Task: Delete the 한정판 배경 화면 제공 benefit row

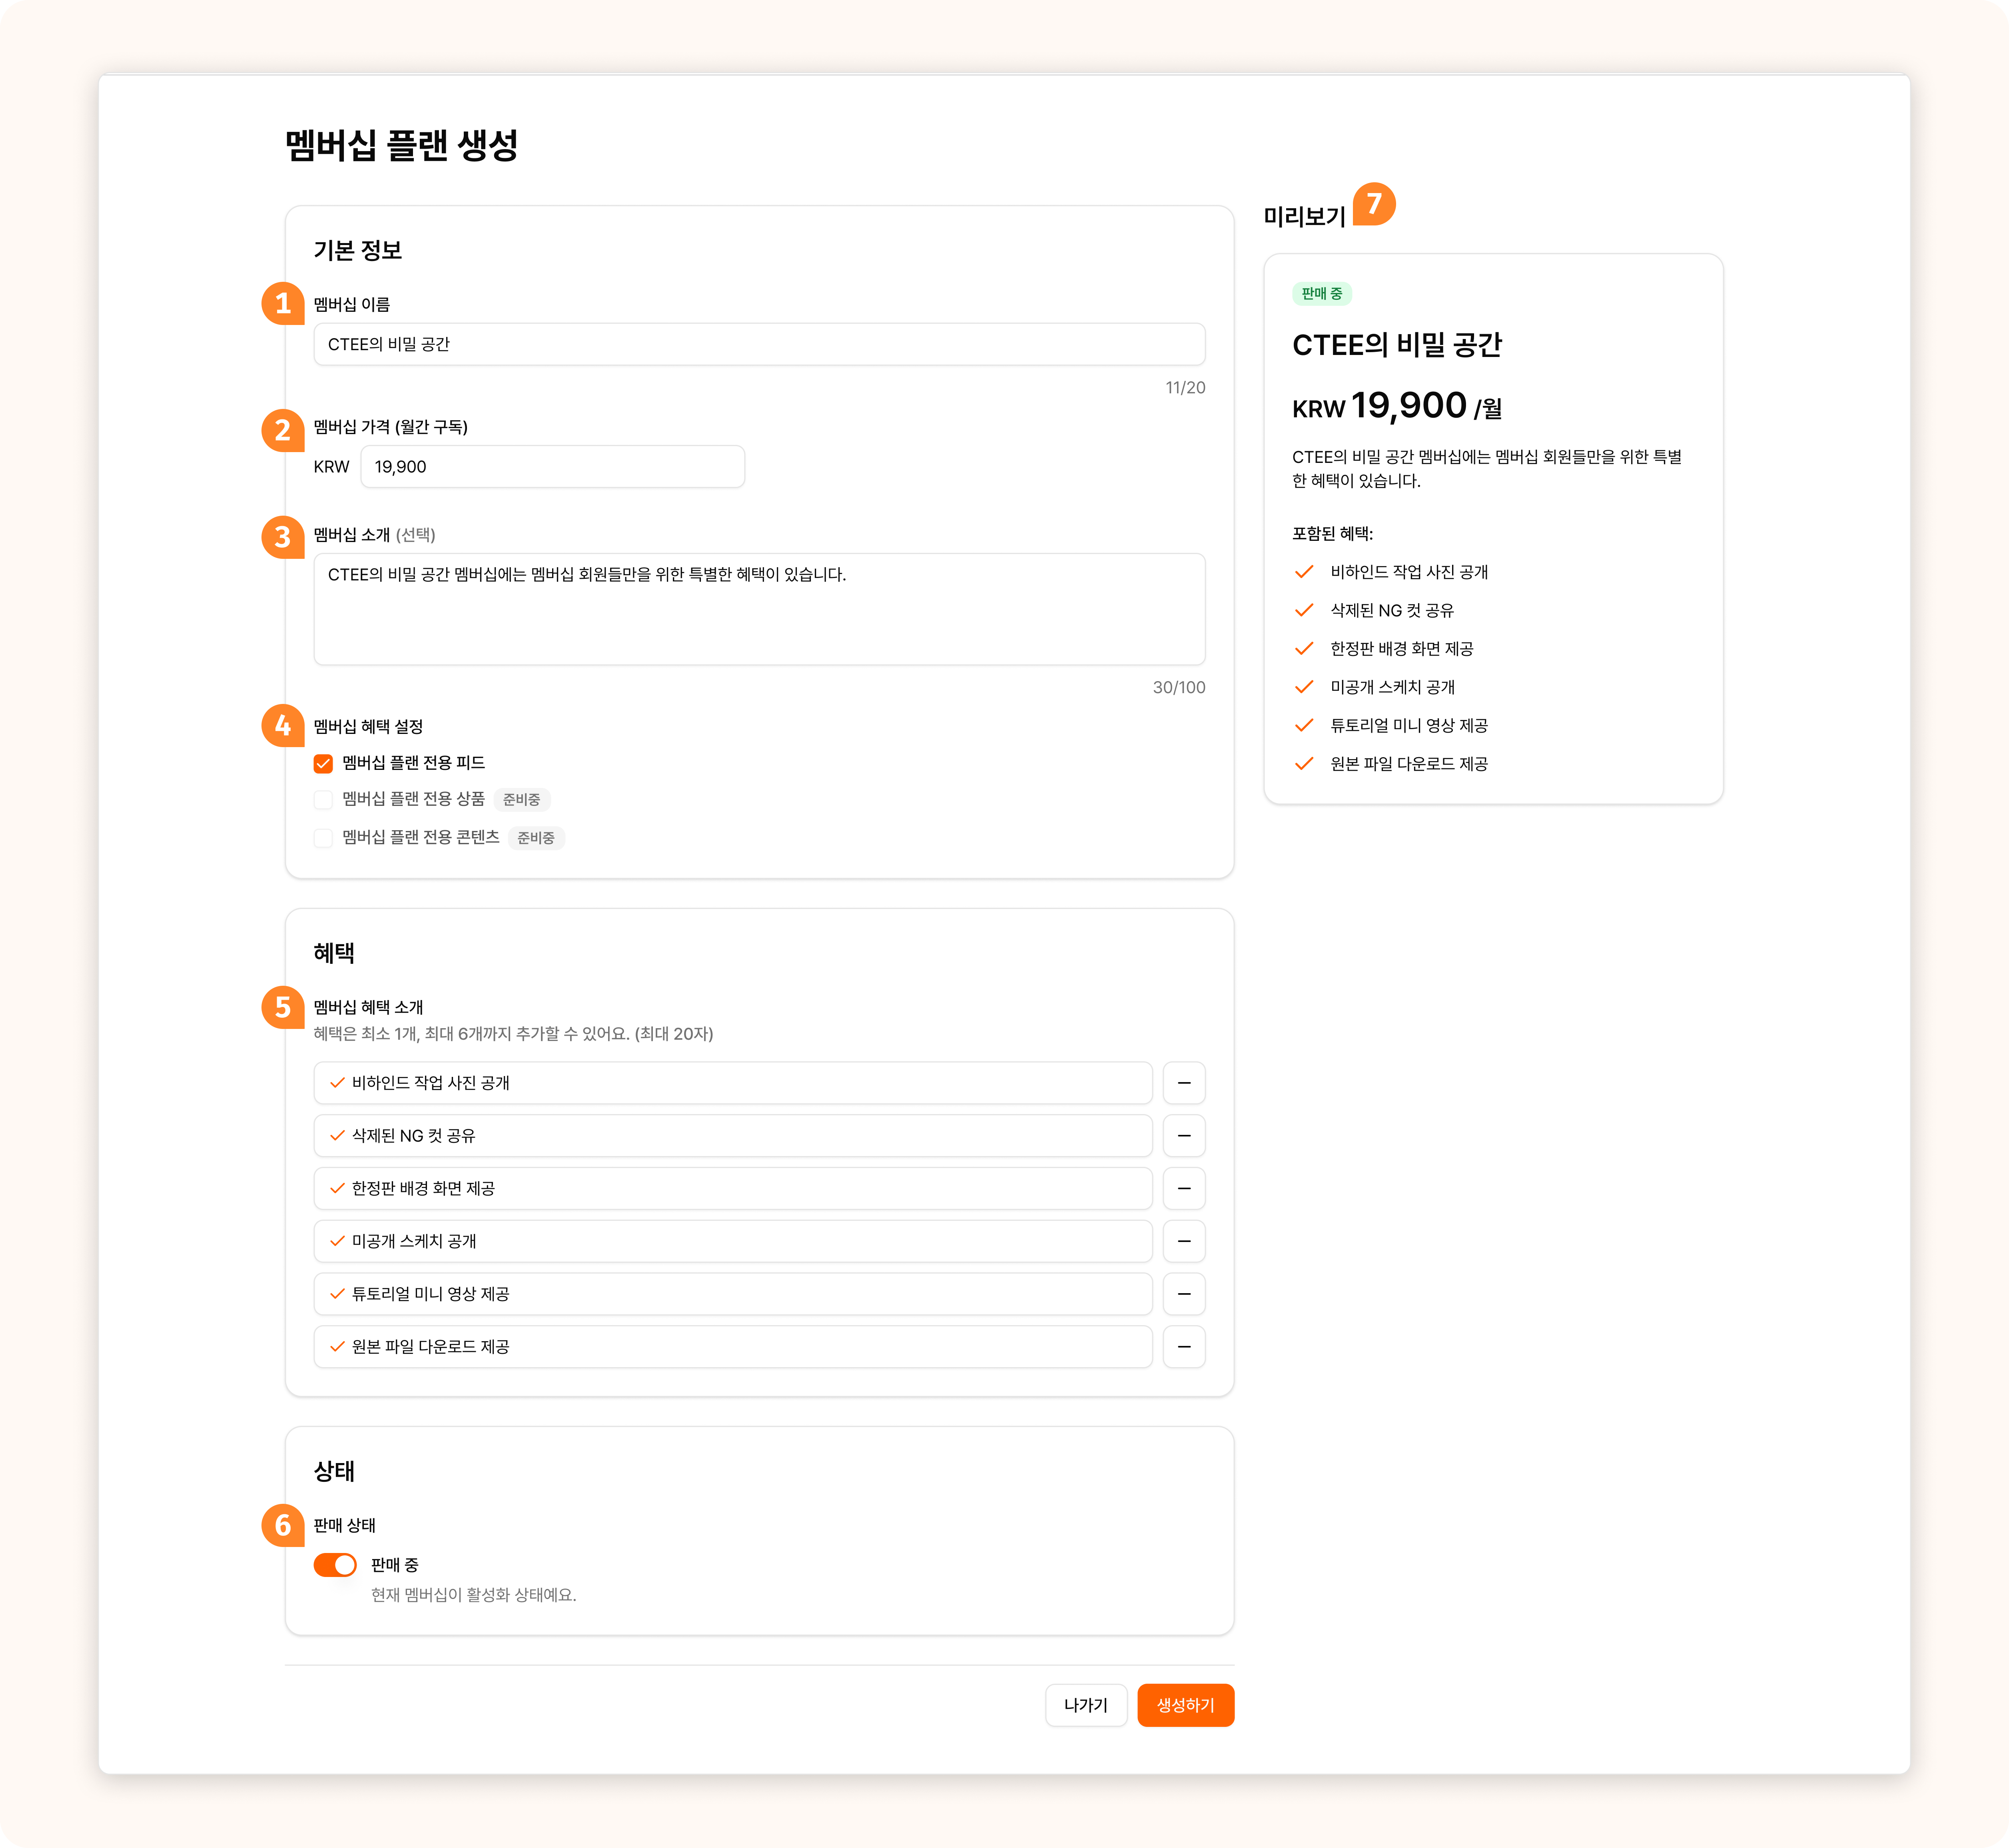Action: coord(1184,1188)
